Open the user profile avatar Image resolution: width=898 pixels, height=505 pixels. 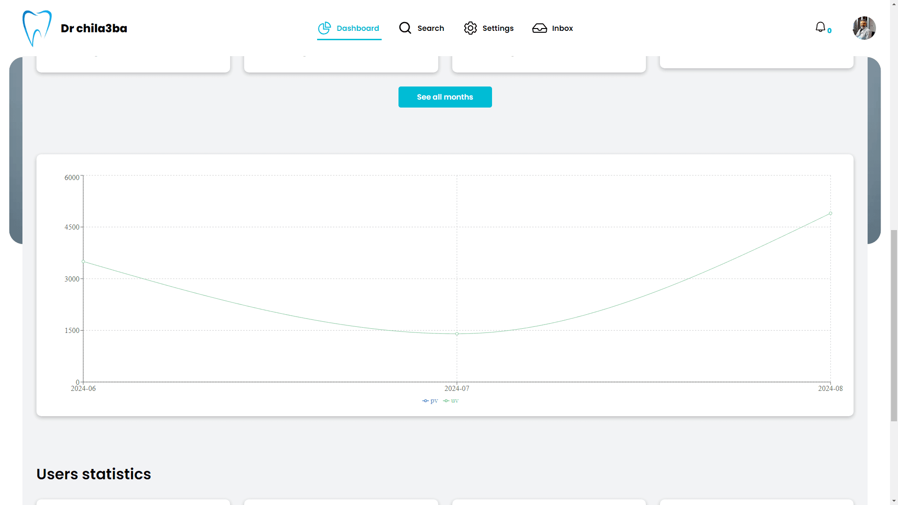point(864,28)
